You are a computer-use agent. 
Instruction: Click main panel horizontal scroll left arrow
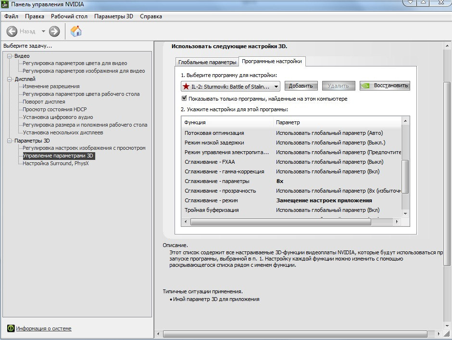pyautogui.click(x=158, y=334)
